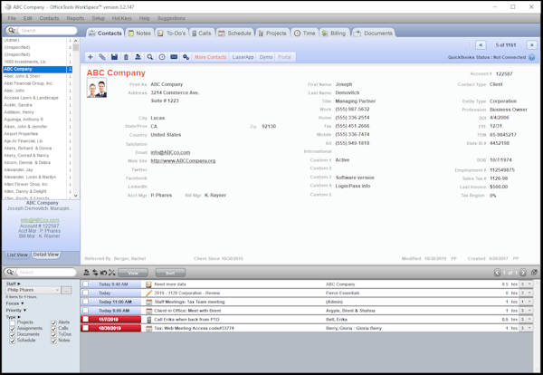Open the Reports menu
Viewport: 543px width, 375px height.
[x=75, y=18]
